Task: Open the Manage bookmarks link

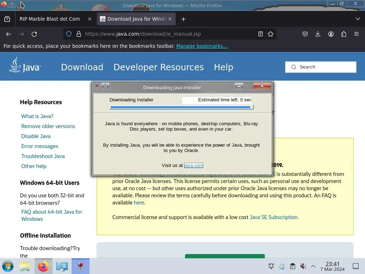Action: tap(202, 46)
